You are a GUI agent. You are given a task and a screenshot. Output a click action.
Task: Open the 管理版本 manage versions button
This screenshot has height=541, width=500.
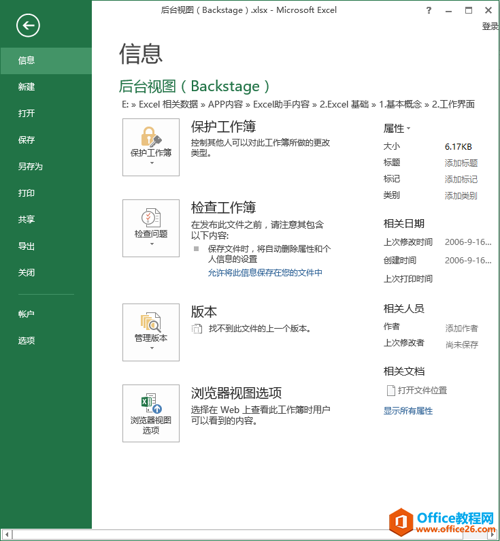coord(151,332)
